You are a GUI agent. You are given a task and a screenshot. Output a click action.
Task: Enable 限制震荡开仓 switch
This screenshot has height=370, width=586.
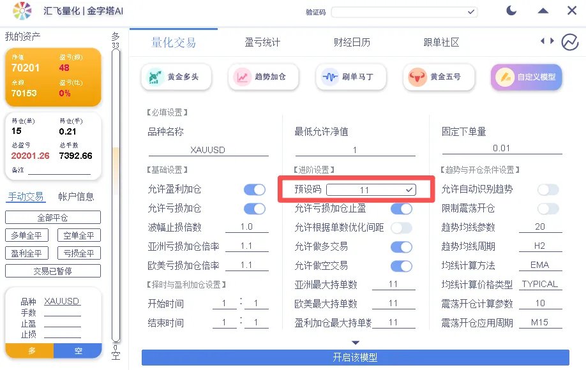[548, 209]
